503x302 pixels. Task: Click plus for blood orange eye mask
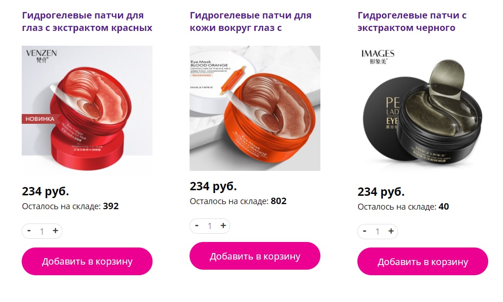click(x=223, y=225)
